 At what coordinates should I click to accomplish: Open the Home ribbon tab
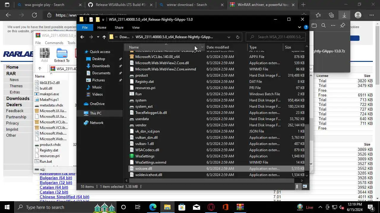coord(102,28)
